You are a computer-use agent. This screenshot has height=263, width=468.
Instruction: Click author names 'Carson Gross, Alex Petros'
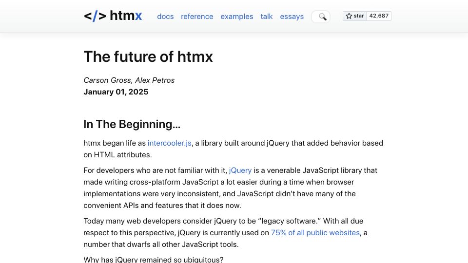pyautogui.click(x=129, y=80)
